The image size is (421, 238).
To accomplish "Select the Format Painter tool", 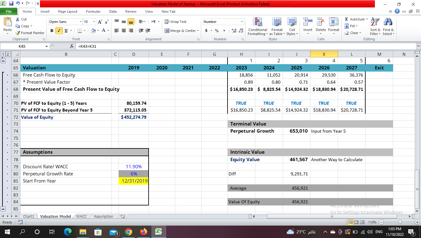I will tap(30, 33).
